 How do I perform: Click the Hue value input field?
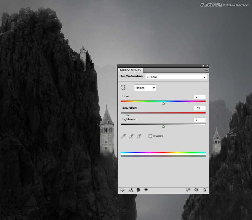200,97
